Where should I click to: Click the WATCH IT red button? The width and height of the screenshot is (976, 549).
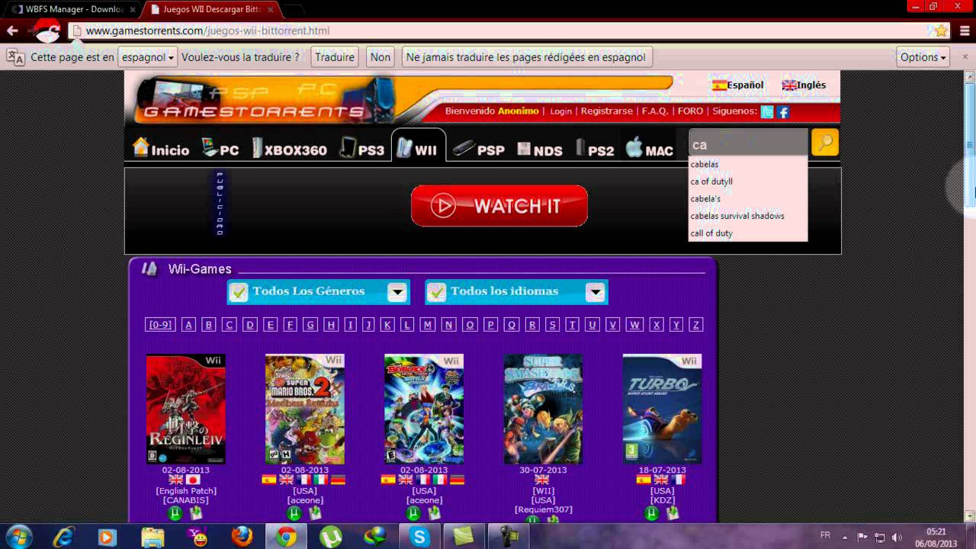coord(499,206)
